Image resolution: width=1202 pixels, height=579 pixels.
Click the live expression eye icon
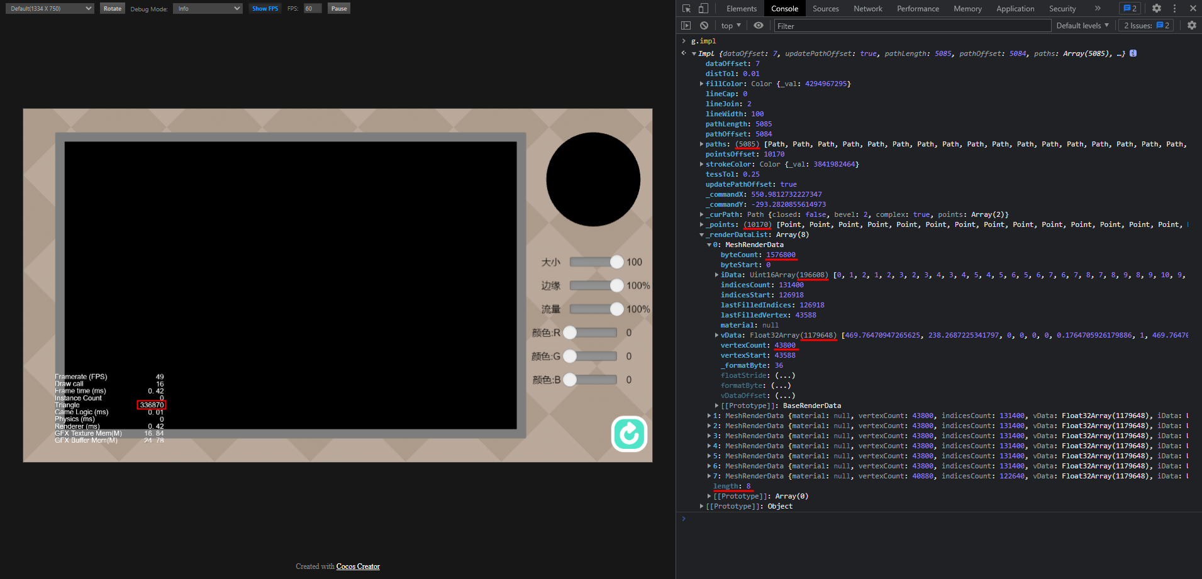759,26
